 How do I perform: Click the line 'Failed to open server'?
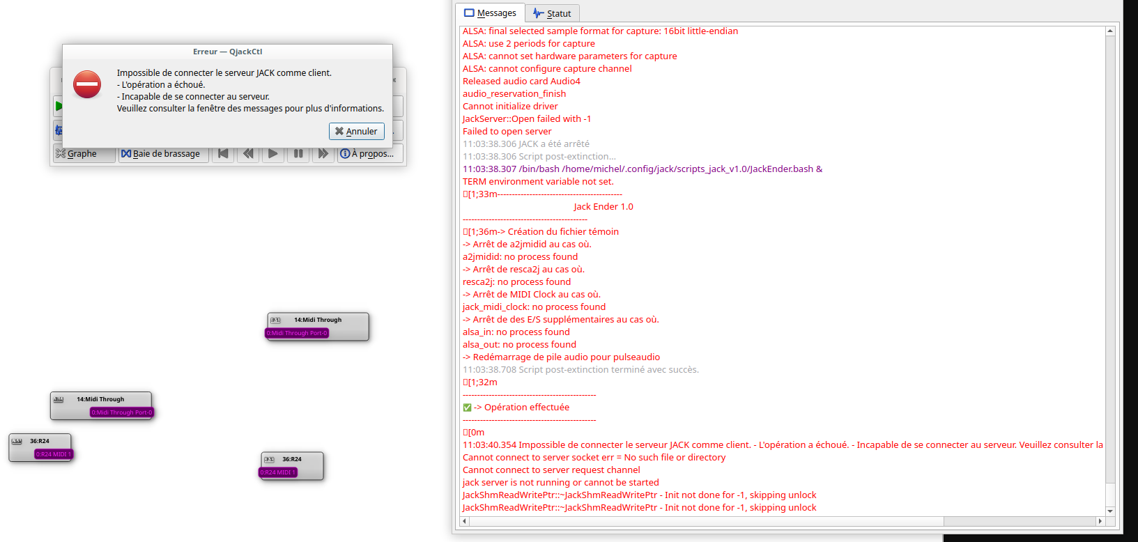(x=507, y=132)
